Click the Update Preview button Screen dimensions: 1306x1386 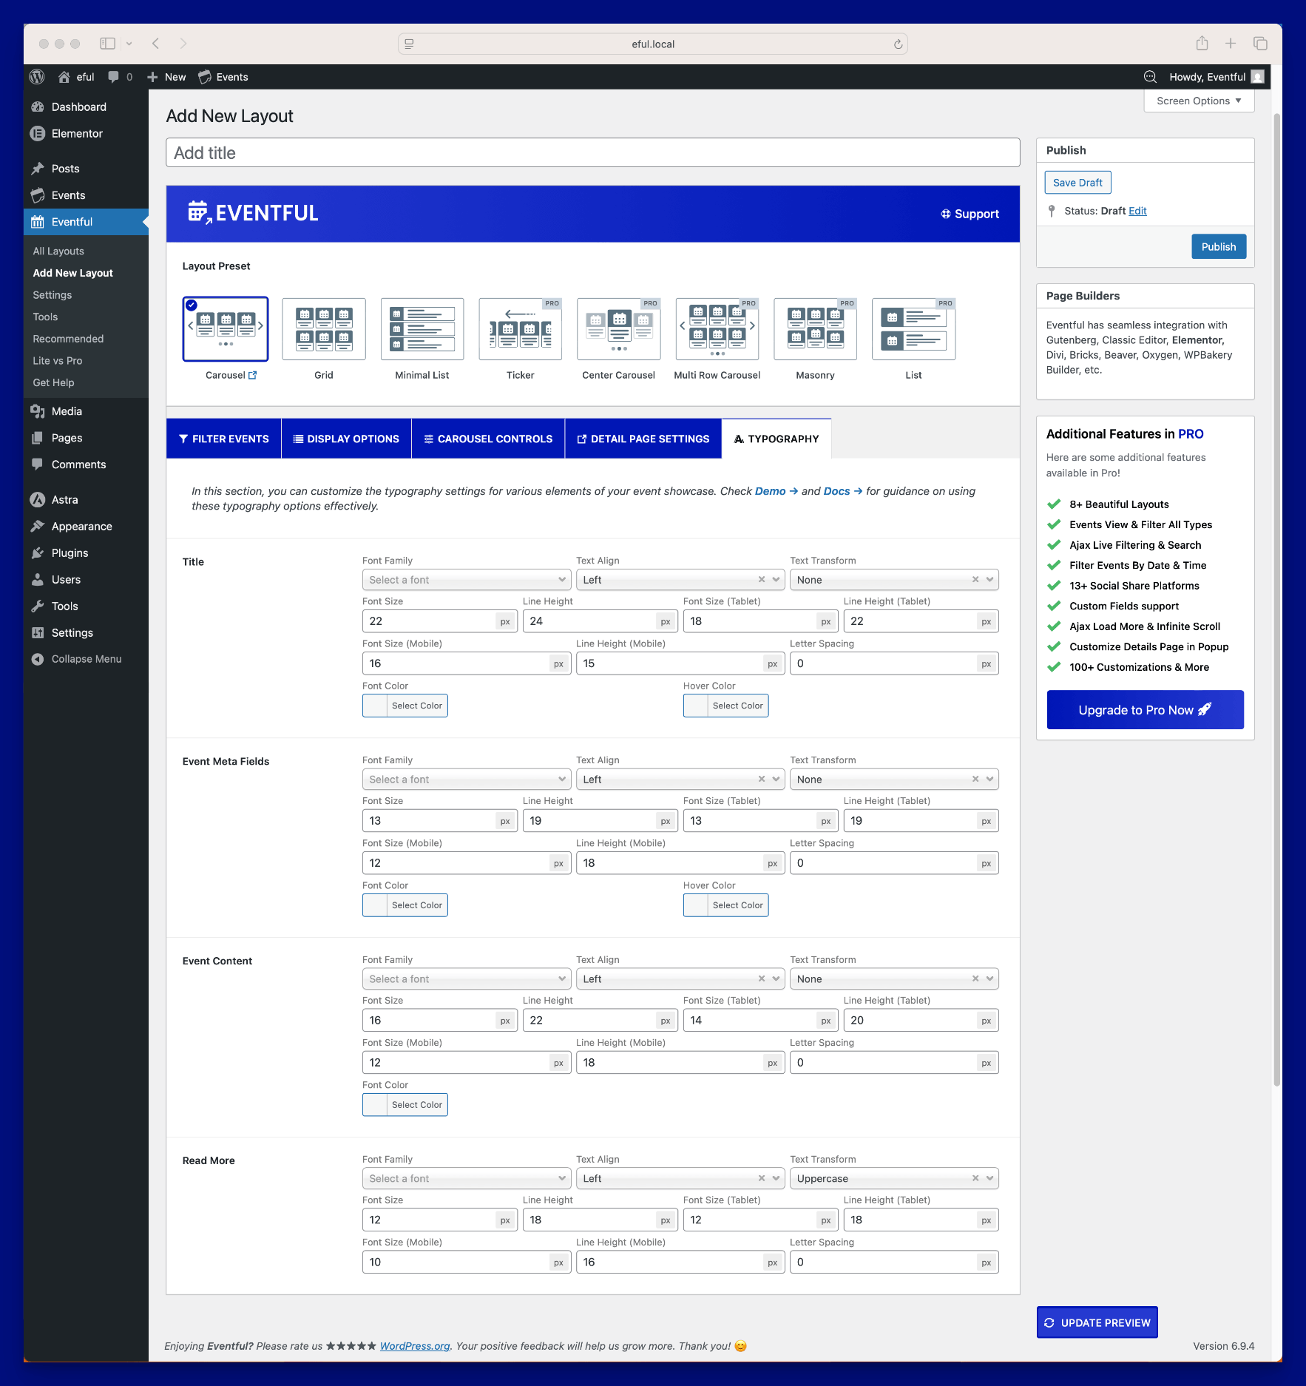[x=1097, y=1322]
